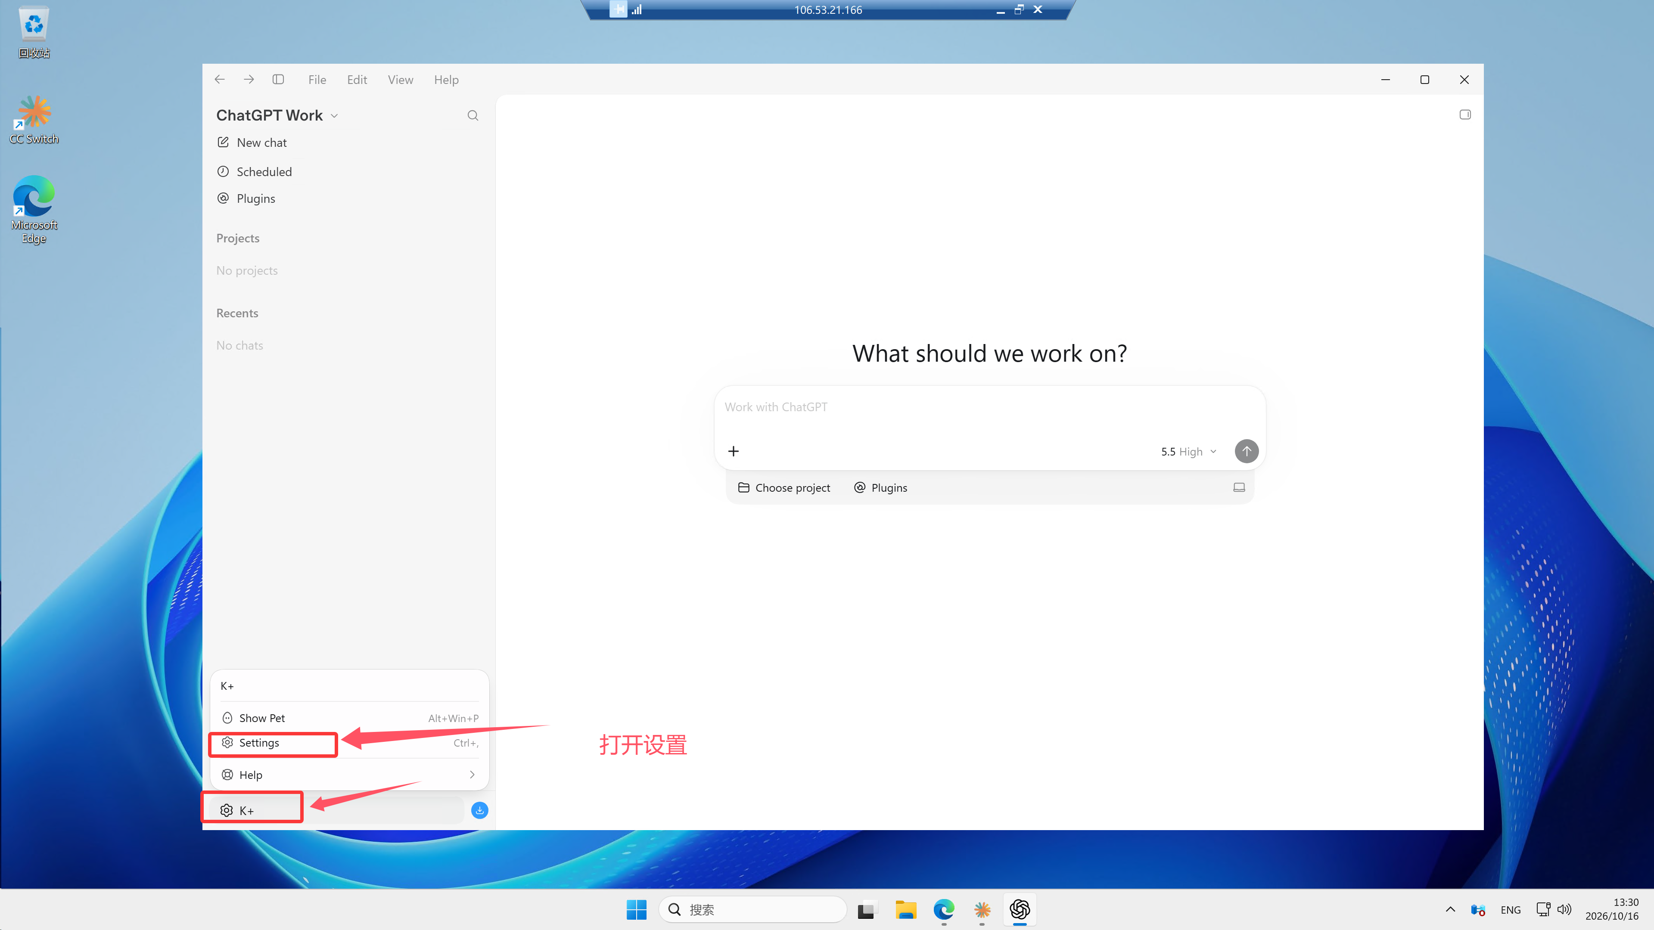Focus the Work with ChatGPT input
Screen dimensions: 1654x930
click(x=989, y=408)
